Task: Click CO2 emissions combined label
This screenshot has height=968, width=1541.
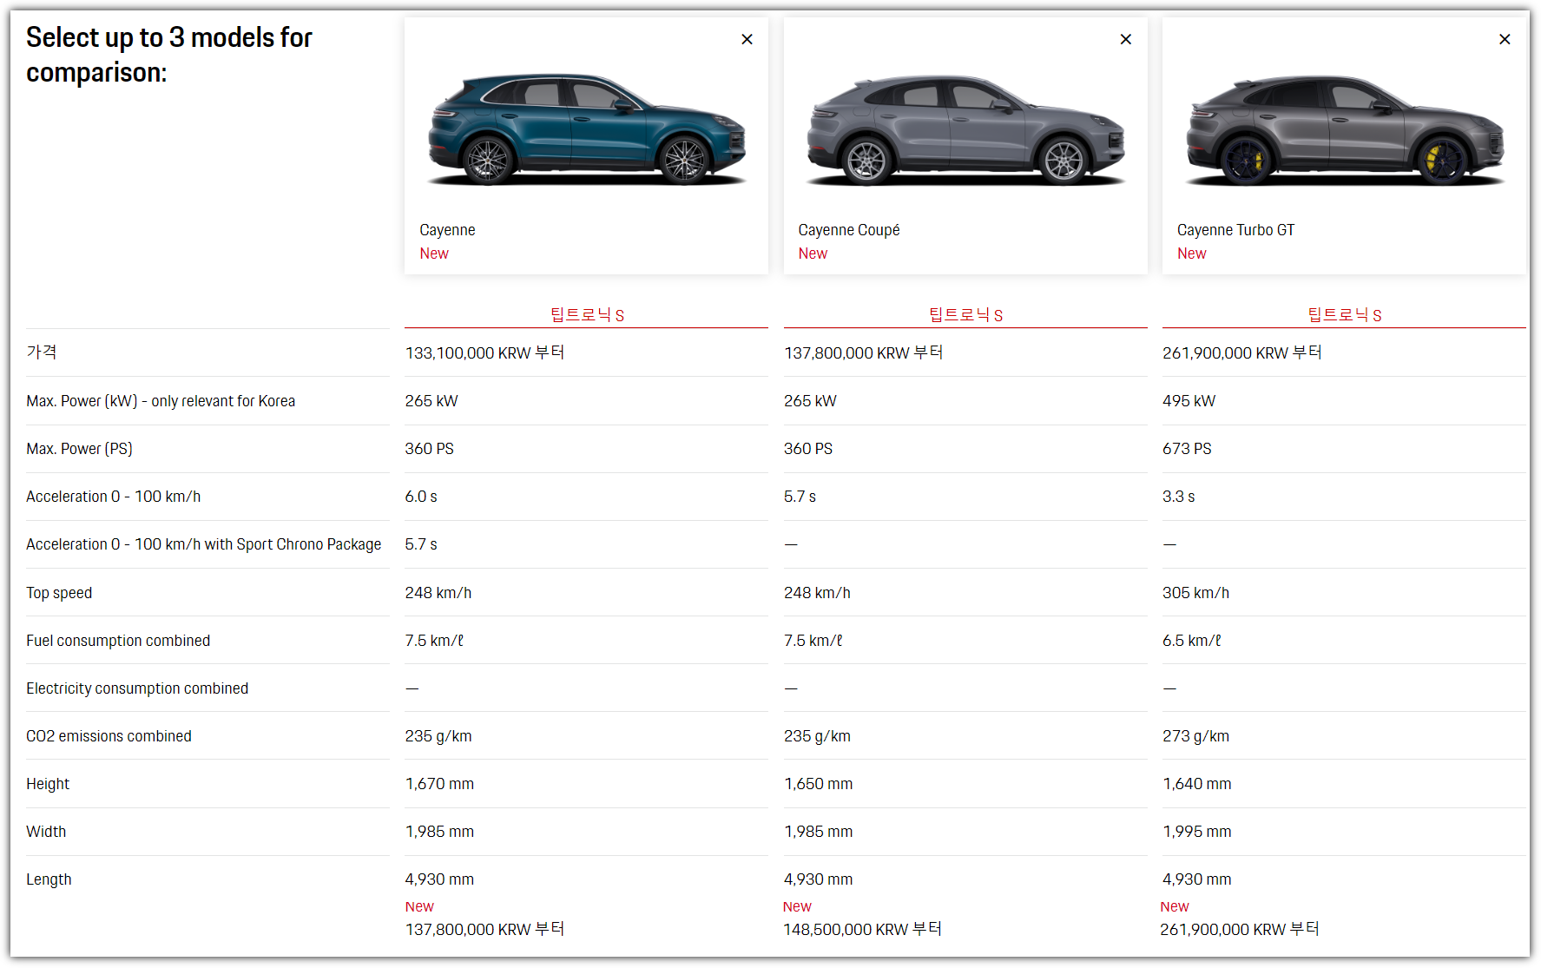Action: coord(109,736)
